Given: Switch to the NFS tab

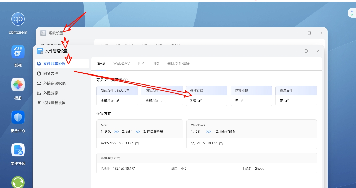Looking at the screenshot, I should click(156, 63).
